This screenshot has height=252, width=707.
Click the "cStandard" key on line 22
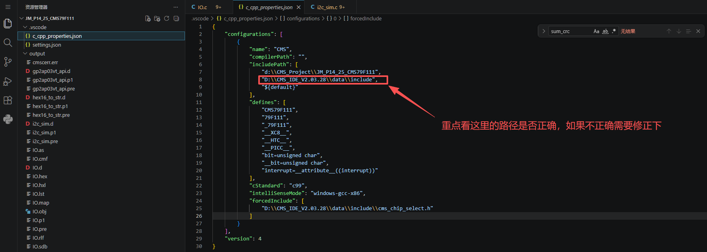266,185
